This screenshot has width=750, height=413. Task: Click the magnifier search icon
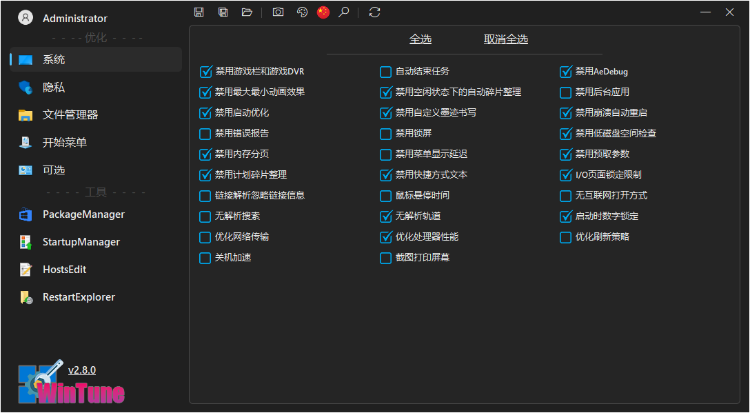click(x=344, y=12)
